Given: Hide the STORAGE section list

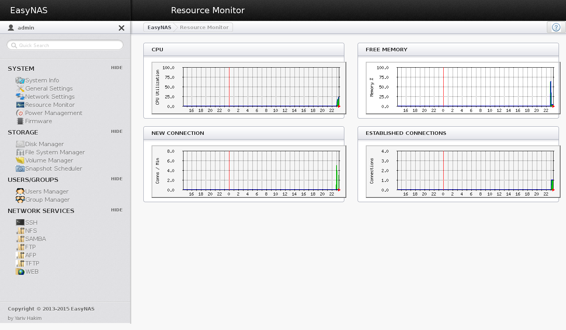Looking at the screenshot, I should point(116,131).
